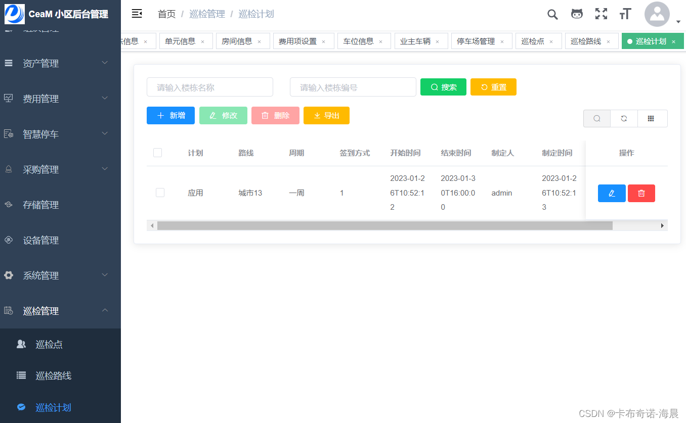Screen dimensions: 686x423
Task: Select all rows via the header checkbox
Action: point(157,153)
